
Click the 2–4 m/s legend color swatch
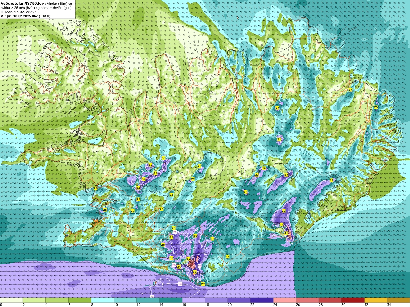click(34, 300)
